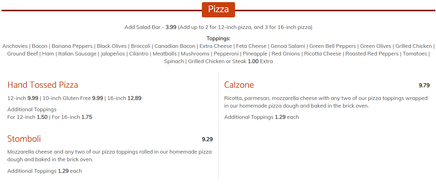Click the Spinach topping
The width and height of the screenshot is (436, 188).
[174, 61]
